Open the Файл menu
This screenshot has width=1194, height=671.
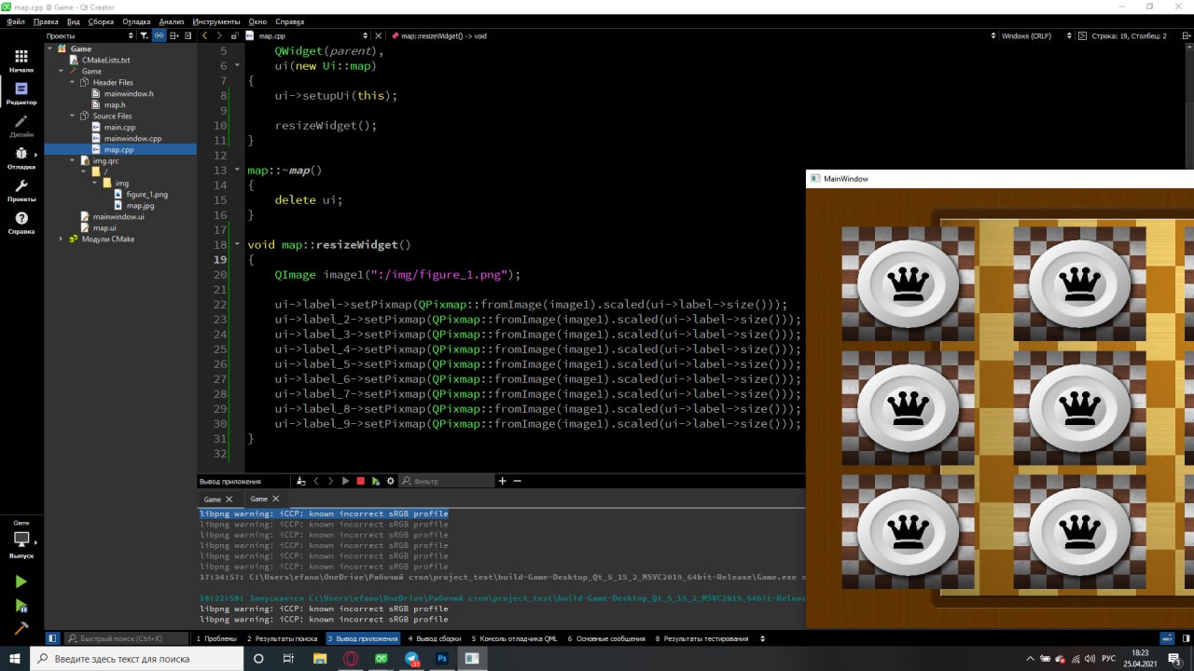pyautogui.click(x=15, y=21)
